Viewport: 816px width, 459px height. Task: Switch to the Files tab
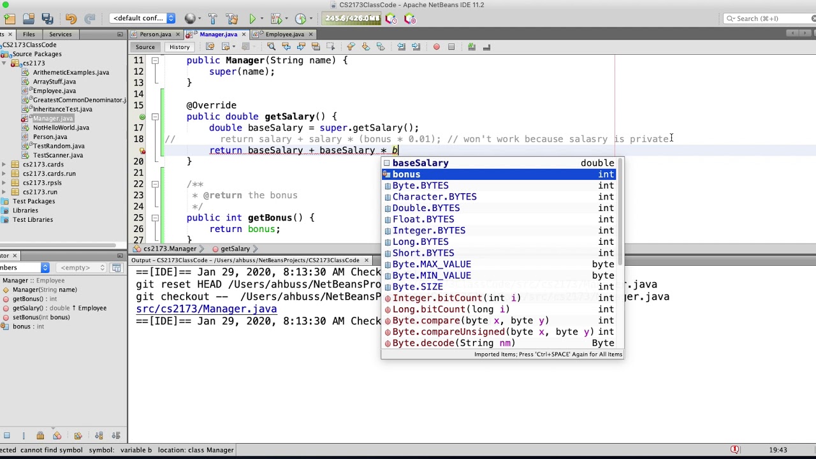[29, 34]
